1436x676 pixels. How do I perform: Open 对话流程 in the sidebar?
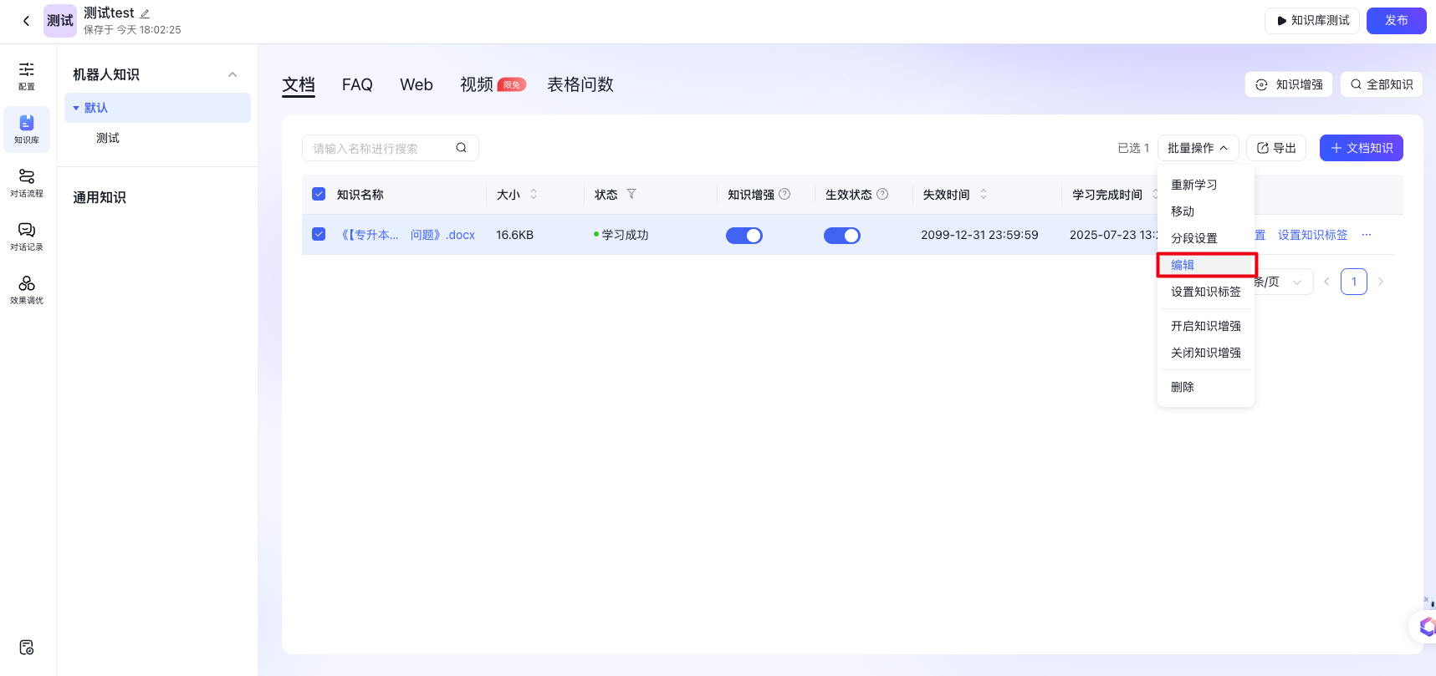pyautogui.click(x=27, y=182)
